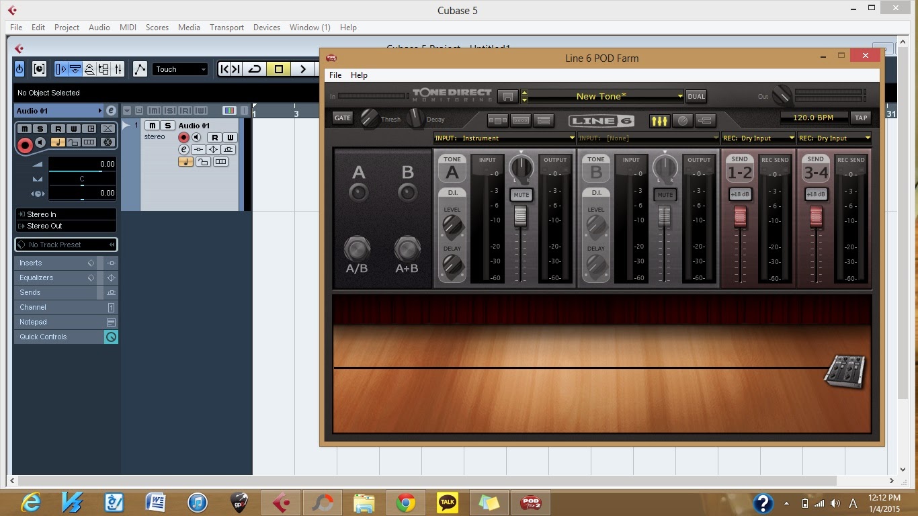Open the Channel tab in Inspector
The width and height of the screenshot is (918, 516).
pyautogui.click(x=66, y=307)
